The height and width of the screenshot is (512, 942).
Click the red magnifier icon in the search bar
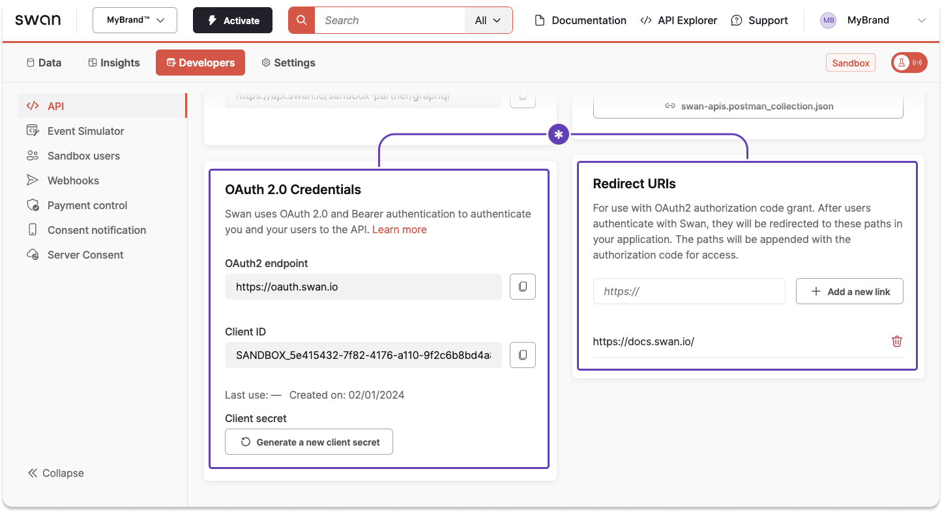[x=301, y=20]
